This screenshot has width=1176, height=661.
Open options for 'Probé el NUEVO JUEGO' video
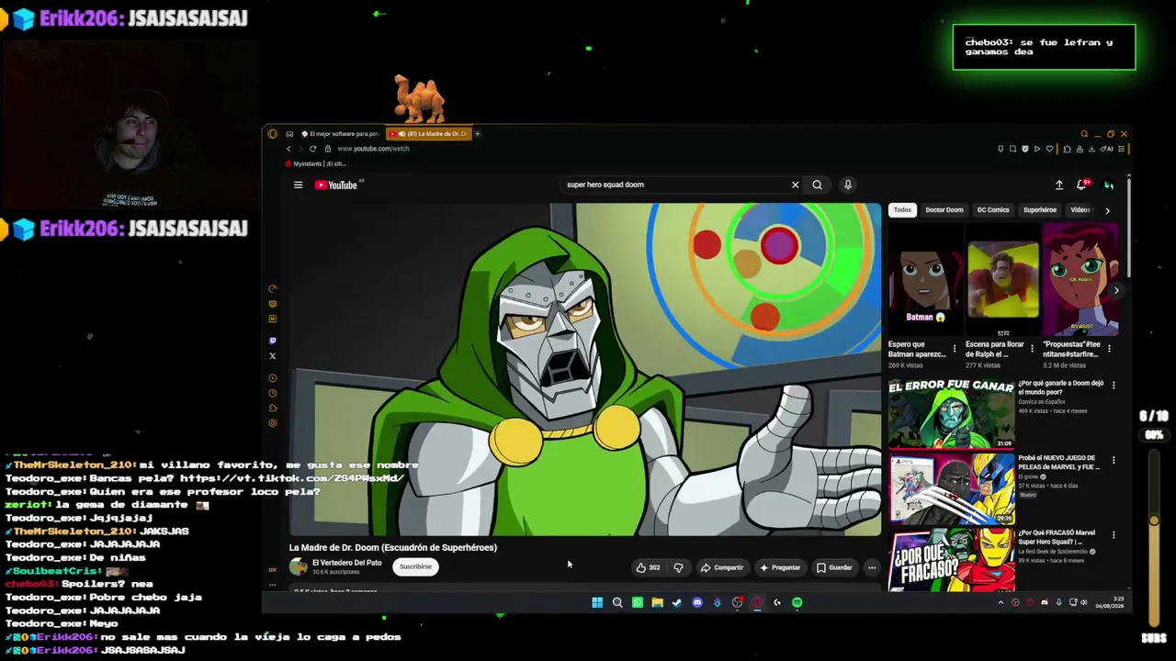[1114, 460]
